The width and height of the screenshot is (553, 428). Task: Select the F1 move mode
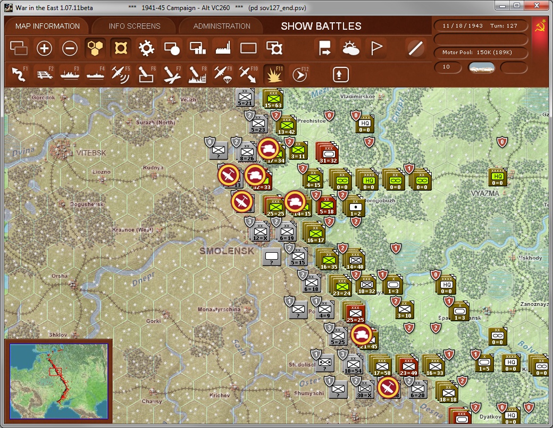coord(19,74)
